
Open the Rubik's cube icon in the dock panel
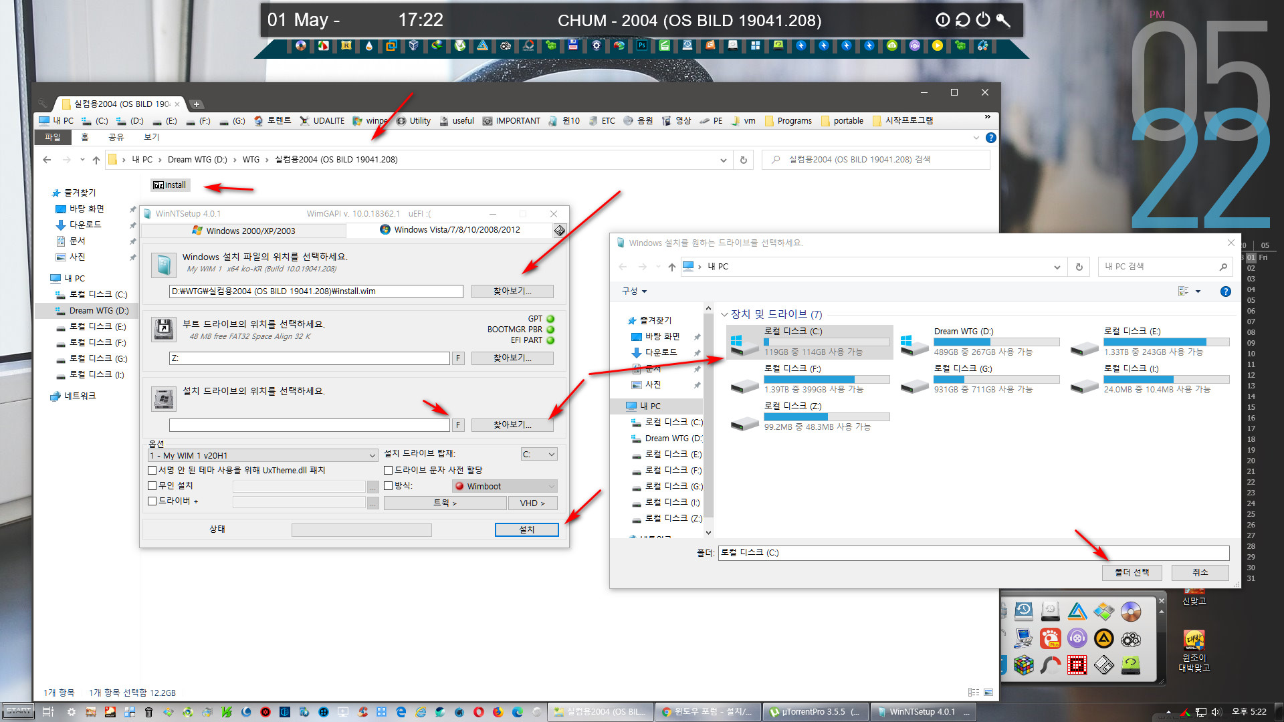1023,665
